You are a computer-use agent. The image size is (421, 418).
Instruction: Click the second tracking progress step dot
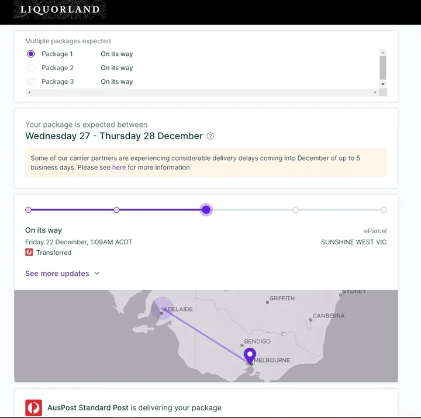click(116, 210)
